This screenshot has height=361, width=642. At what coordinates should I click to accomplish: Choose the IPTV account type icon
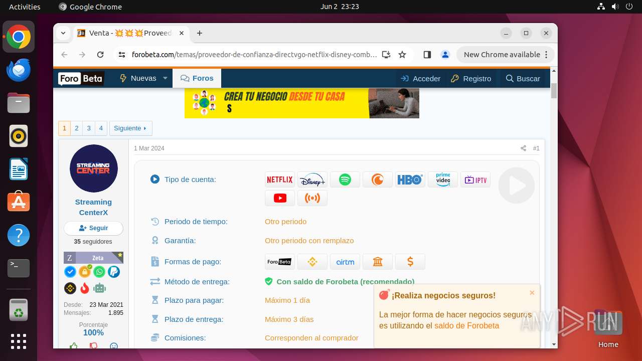click(475, 179)
